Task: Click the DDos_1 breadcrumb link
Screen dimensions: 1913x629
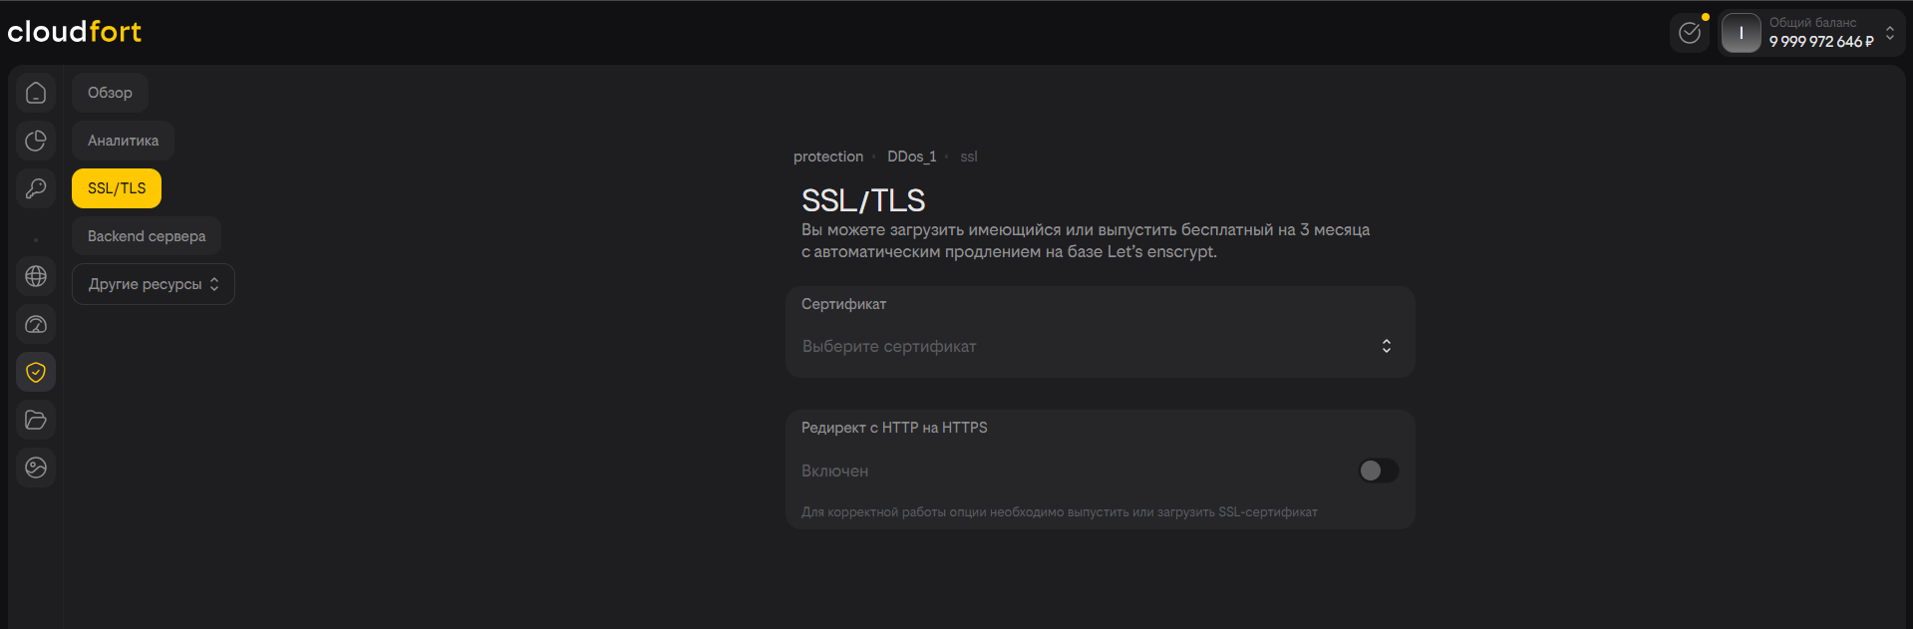Action: pos(911,157)
